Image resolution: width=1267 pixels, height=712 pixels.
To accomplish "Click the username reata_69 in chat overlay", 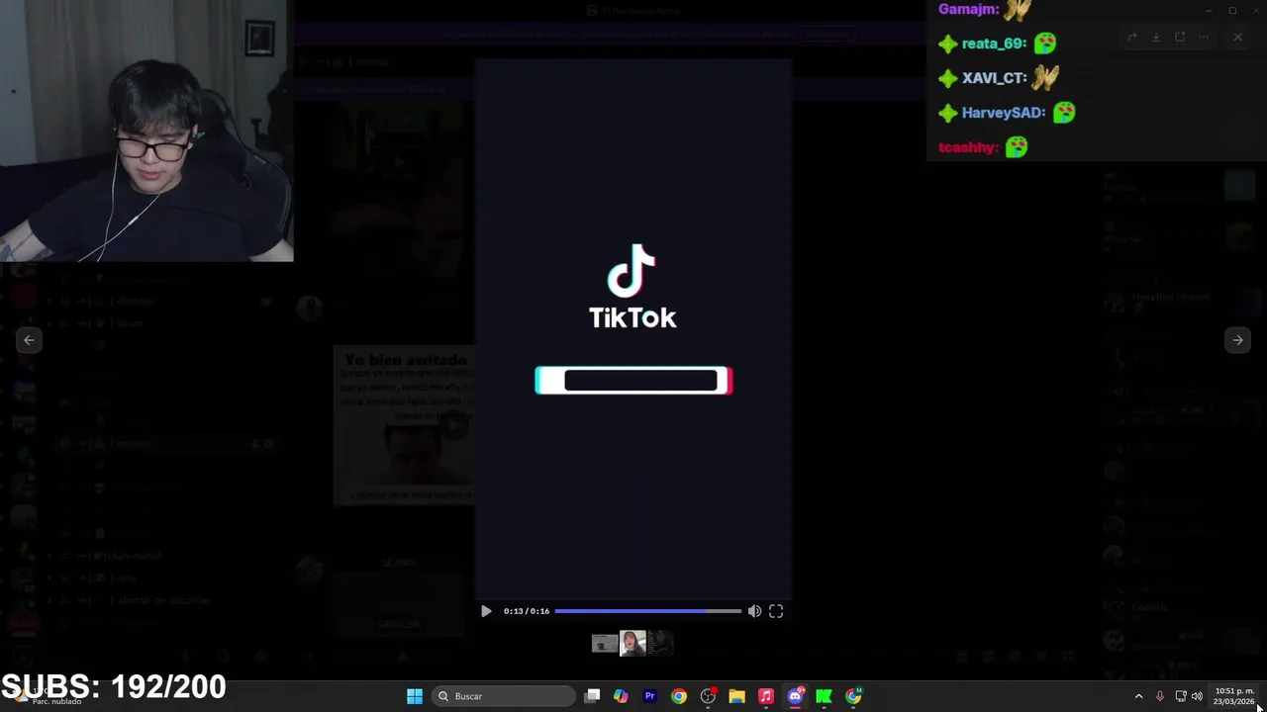I will tap(994, 44).
